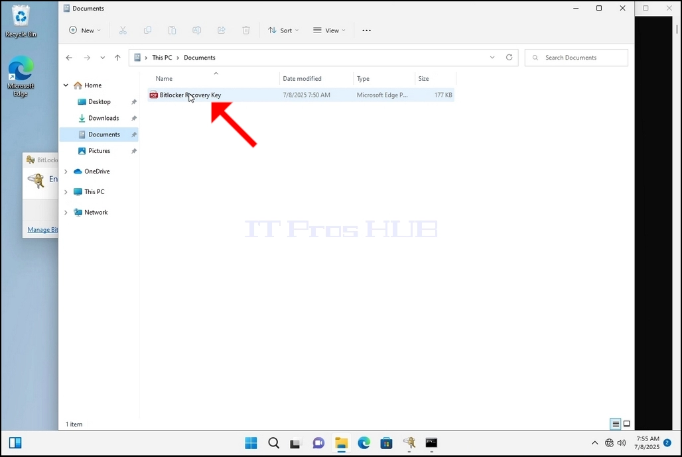Viewport: 682px width, 457px height.
Task: Open BitLocker keys icon on taskbar
Action: [x=409, y=443]
